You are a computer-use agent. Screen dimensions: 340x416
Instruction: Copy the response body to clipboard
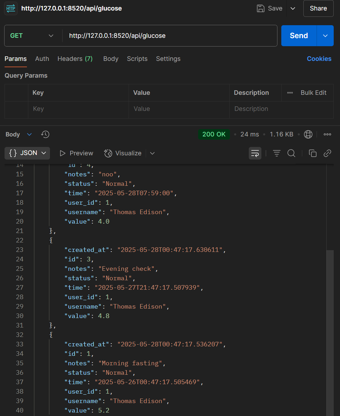(x=313, y=153)
